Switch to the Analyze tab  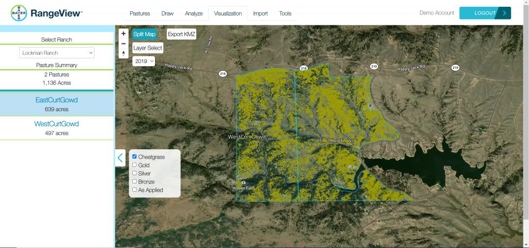coord(194,13)
